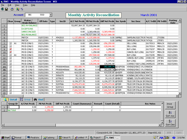Switch to Exploring taskbar window
This screenshot has height=140, width=187.
50,138
